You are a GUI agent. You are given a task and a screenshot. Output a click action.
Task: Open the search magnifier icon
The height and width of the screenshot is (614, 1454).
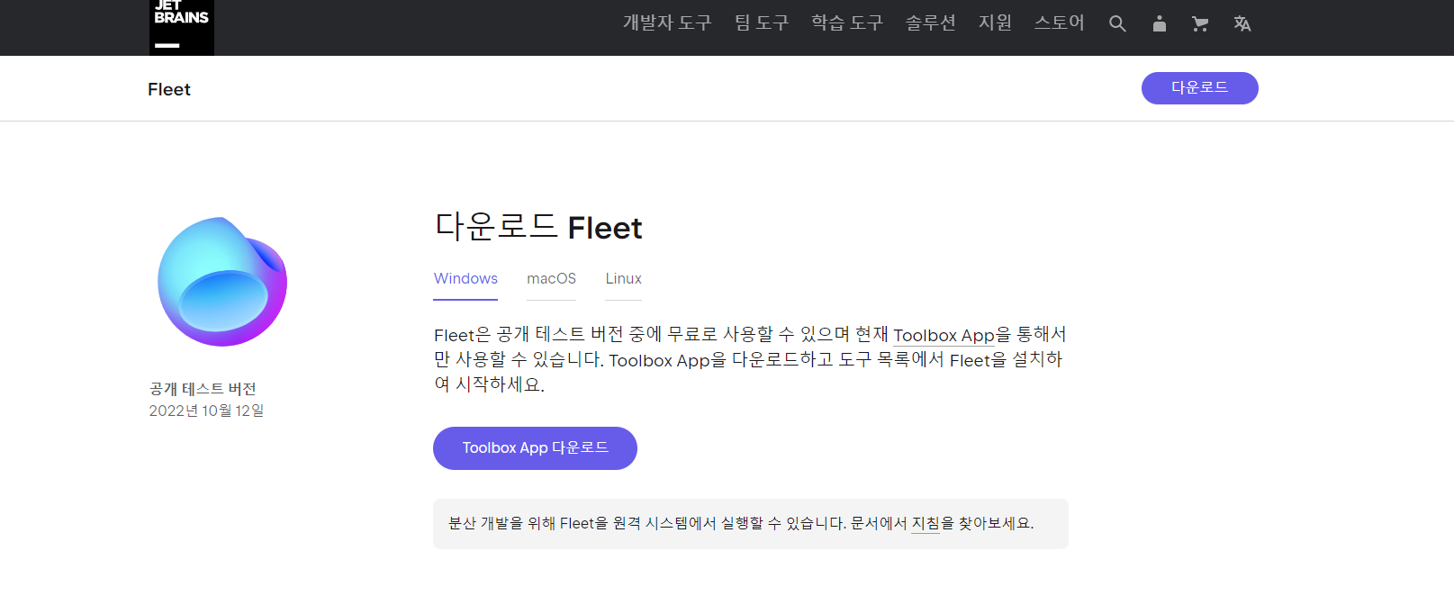coord(1117,23)
